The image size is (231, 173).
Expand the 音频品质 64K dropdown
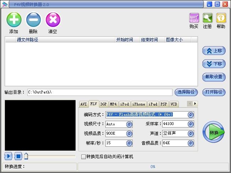[x=191, y=143]
